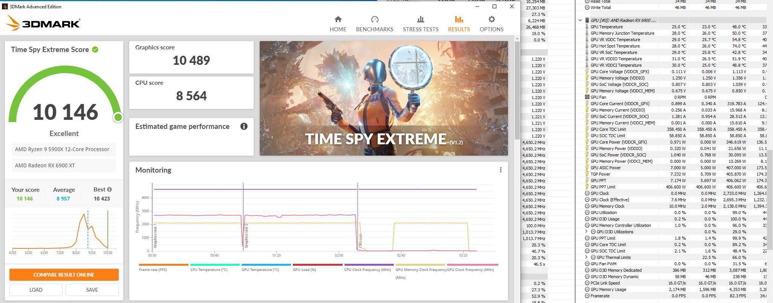Viewport: 773px width, 303px height.
Task: Select GPU D3D Memory Dedicated row
Action: tap(675, 270)
